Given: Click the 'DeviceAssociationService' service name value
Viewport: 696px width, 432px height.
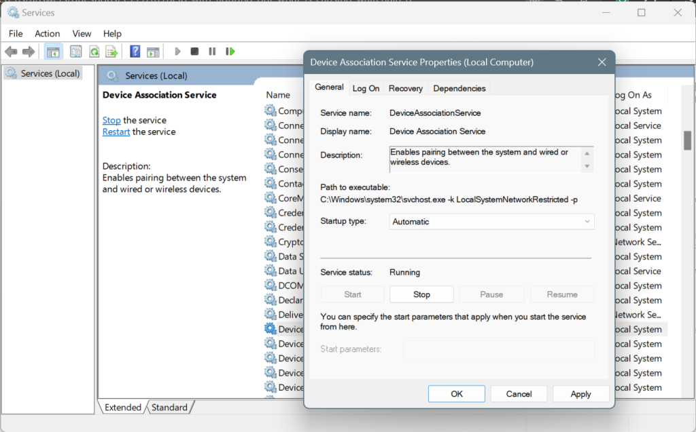Looking at the screenshot, I should (x=435, y=113).
